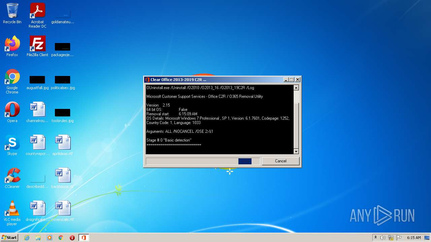Click 'Stage # 0 "Basic detection"' text
Screen dimensions: 431x242
click(x=169, y=140)
